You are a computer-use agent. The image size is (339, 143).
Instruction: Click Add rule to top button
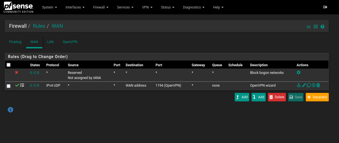pos(242,97)
